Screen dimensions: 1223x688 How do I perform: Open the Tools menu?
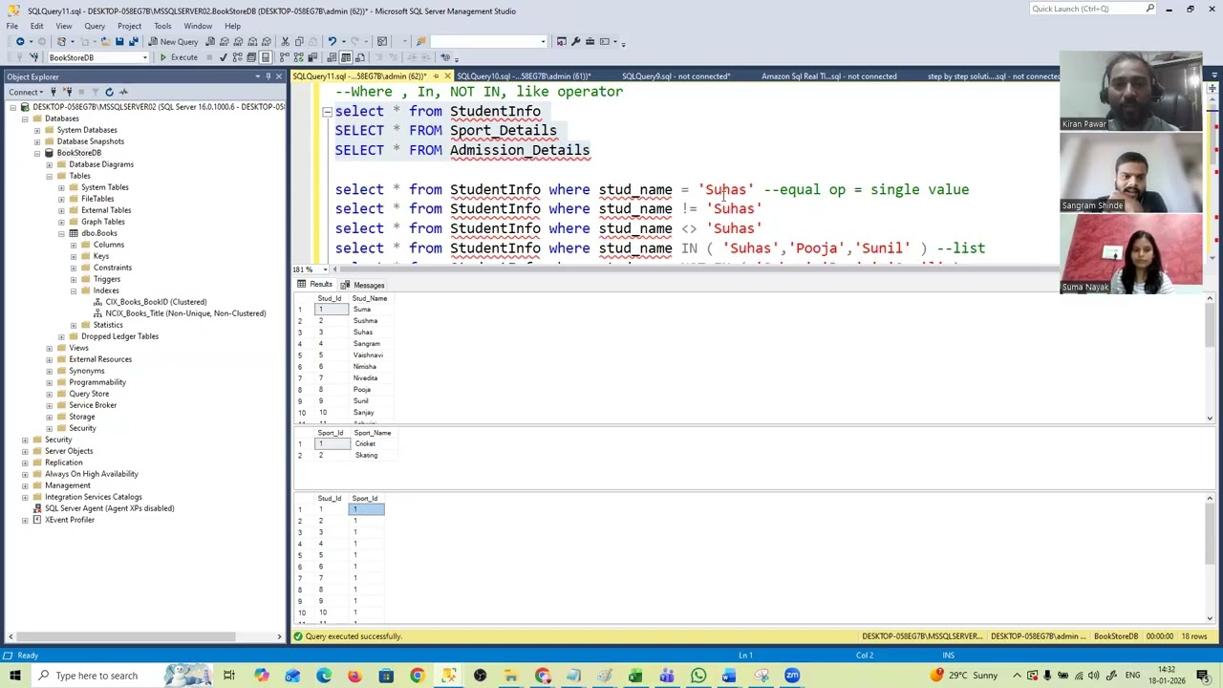[162, 26]
